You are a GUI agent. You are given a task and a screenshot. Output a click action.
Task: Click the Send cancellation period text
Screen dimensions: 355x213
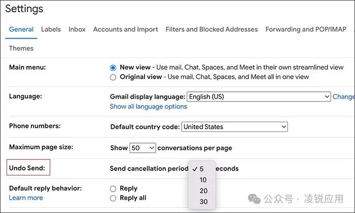pyautogui.click(x=149, y=169)
